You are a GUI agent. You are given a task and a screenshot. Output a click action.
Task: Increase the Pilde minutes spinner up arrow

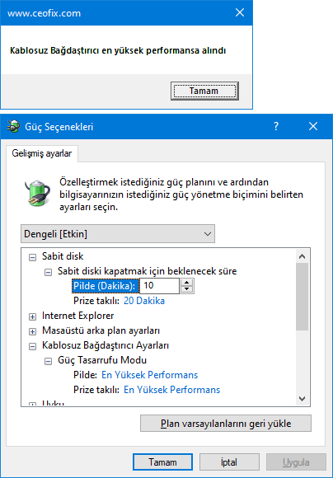click(x=186, y=283)
